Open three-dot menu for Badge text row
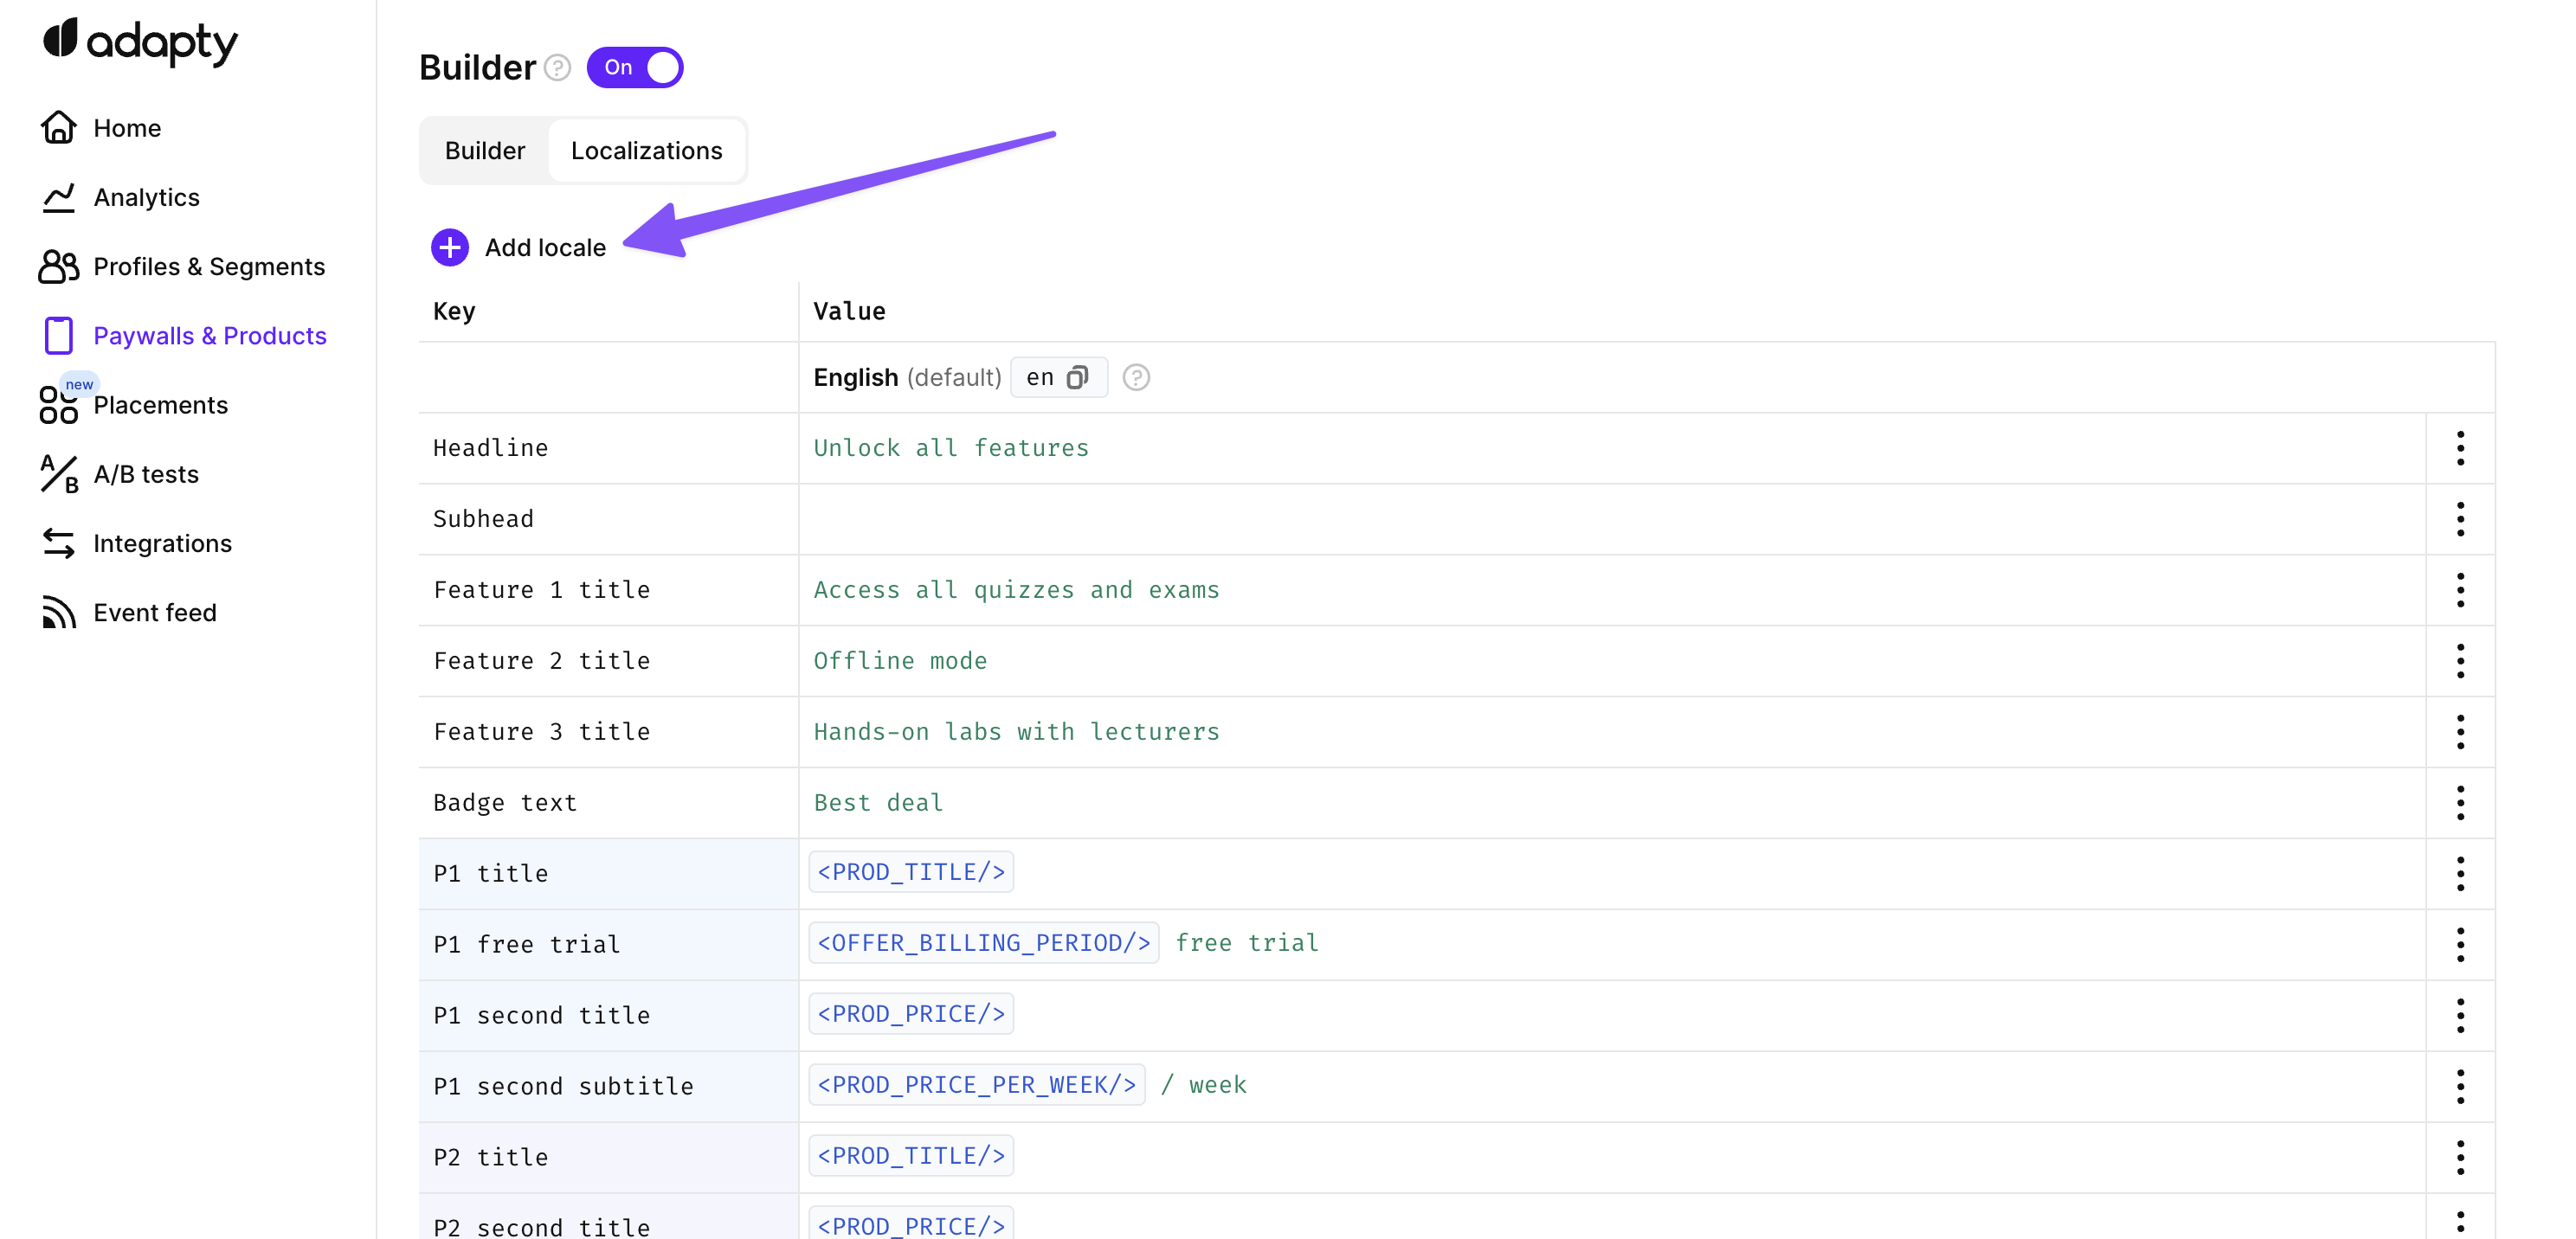Screen dimensions: 2576x1239 tap(2459, 802)
